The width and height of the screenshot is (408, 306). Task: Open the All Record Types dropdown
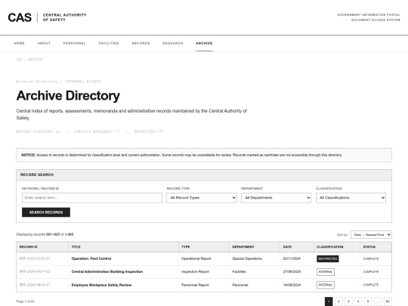click(202, 198)
